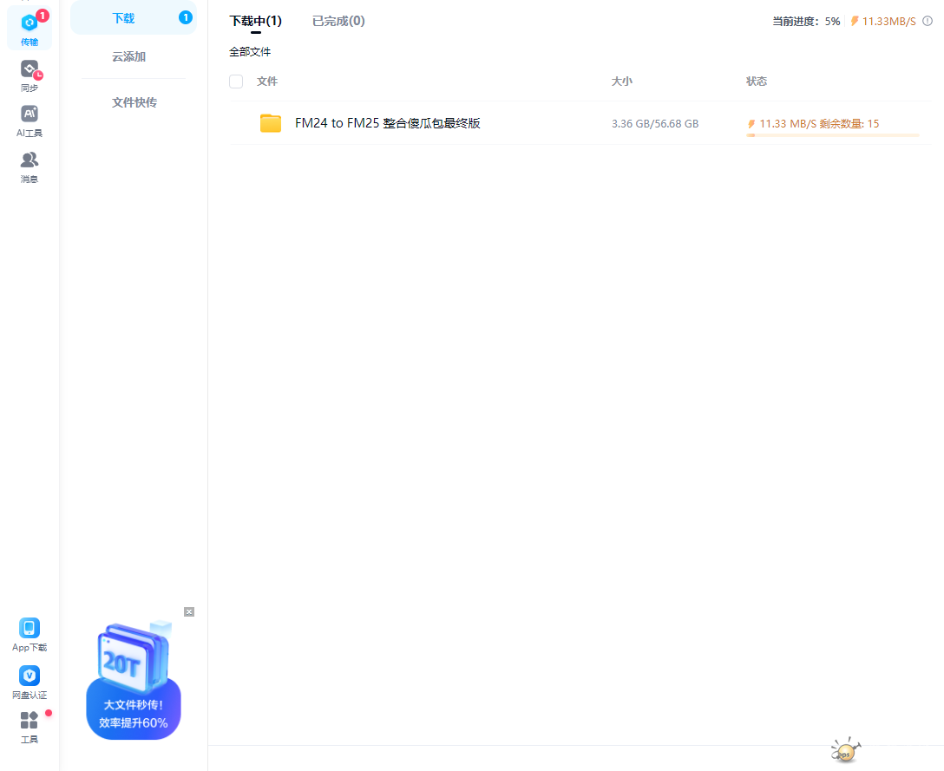This screenshot has width=944, height=771.
Task: Click the 大文件秒传 promotion banner
Action: (x=133, y=711)
